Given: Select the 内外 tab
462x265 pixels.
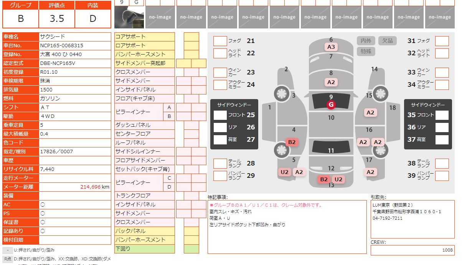Looking at the screenshot, I should pyautogui.click(x=366, y=41).
